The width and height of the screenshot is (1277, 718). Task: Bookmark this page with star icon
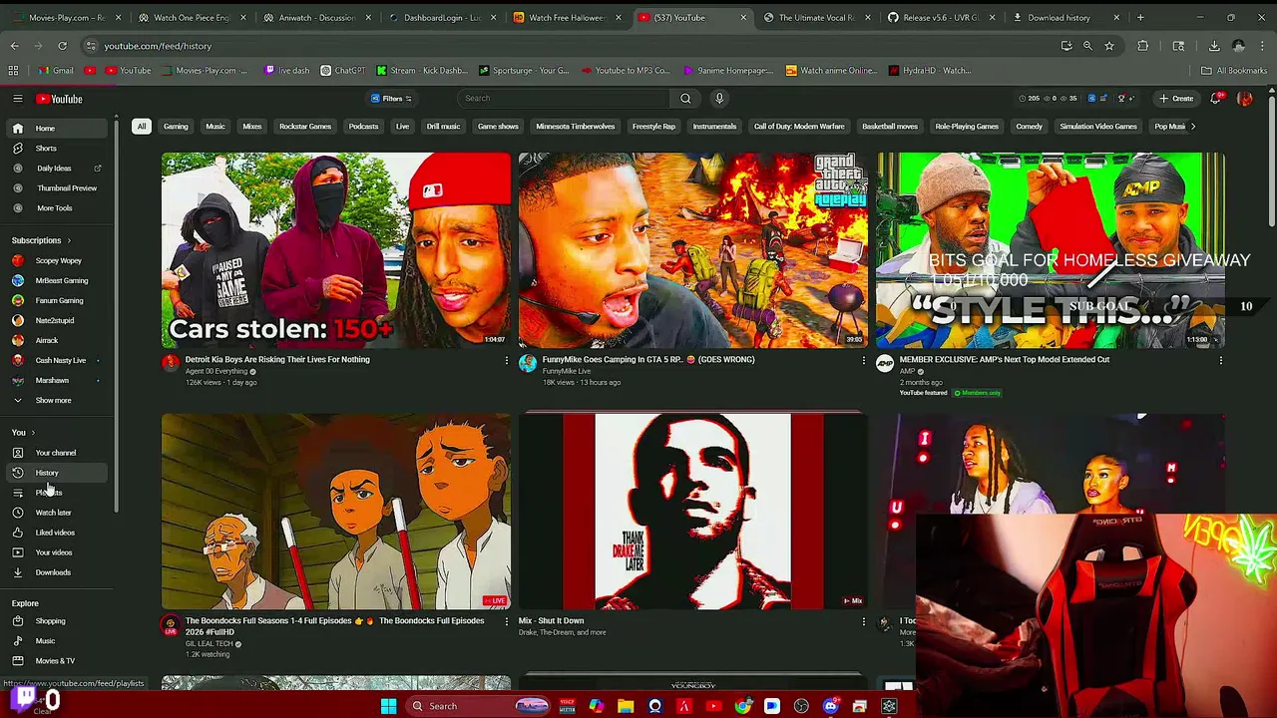coord(1108,46)
